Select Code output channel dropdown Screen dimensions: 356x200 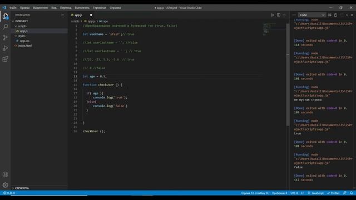point(311,15)
